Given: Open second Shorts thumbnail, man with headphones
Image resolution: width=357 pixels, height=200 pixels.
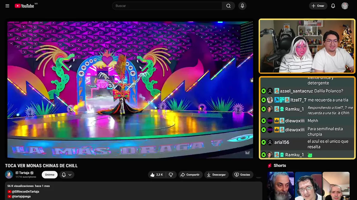Looking at the screenshot, I should click(308, 186).
